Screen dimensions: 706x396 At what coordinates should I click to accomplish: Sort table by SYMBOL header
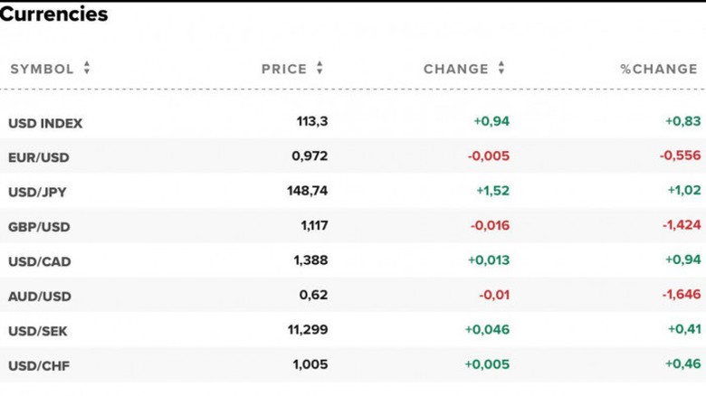(x=42, y=69)
